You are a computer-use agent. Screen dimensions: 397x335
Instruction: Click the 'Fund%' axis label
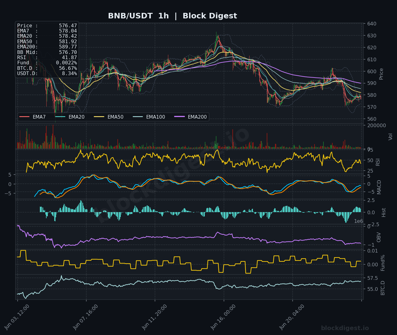coord(383,263)
